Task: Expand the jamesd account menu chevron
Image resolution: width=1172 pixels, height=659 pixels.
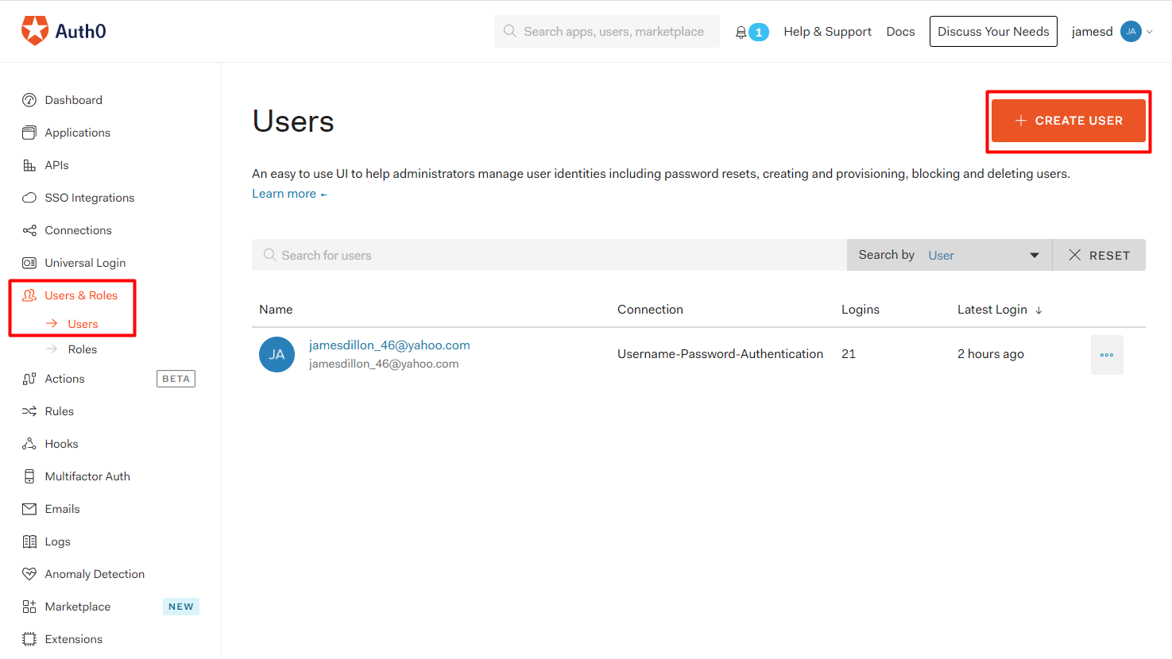Action: pos(1149,32)
